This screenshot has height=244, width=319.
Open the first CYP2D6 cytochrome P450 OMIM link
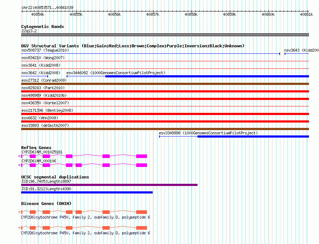(85, 217)
